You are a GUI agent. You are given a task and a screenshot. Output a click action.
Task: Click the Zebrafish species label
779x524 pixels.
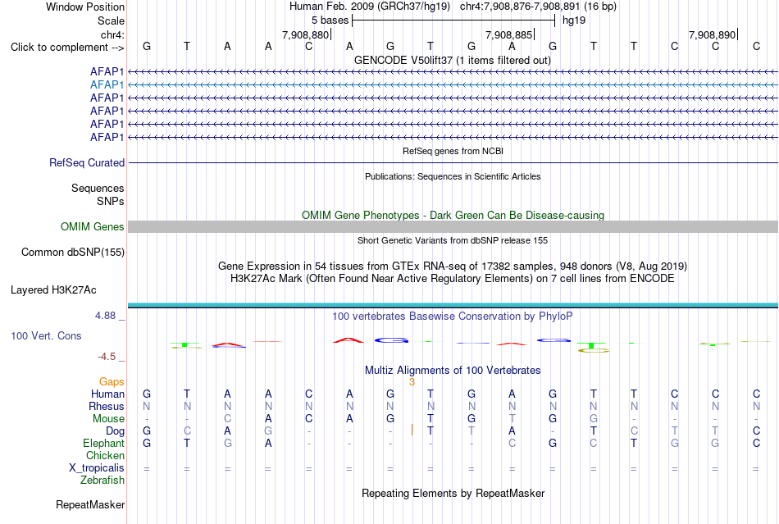102,481
